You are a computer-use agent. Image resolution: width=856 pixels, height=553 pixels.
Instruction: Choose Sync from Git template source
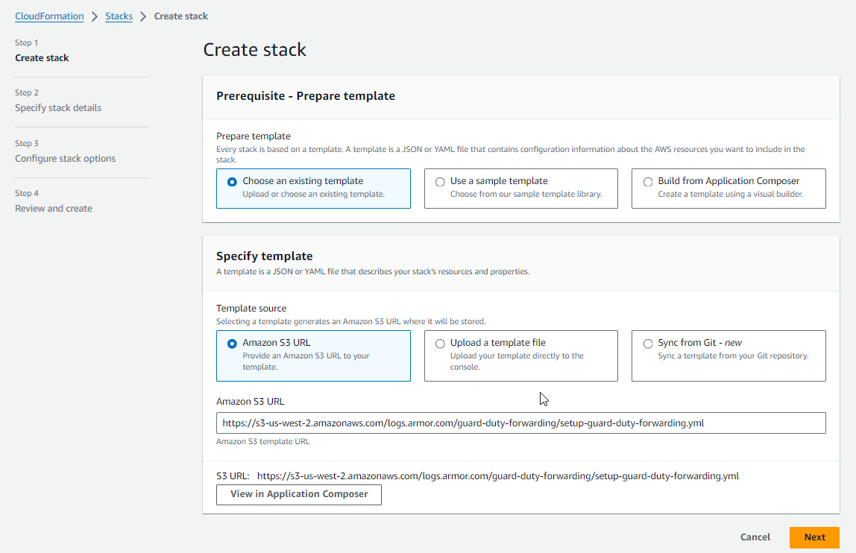pos(648,344)
